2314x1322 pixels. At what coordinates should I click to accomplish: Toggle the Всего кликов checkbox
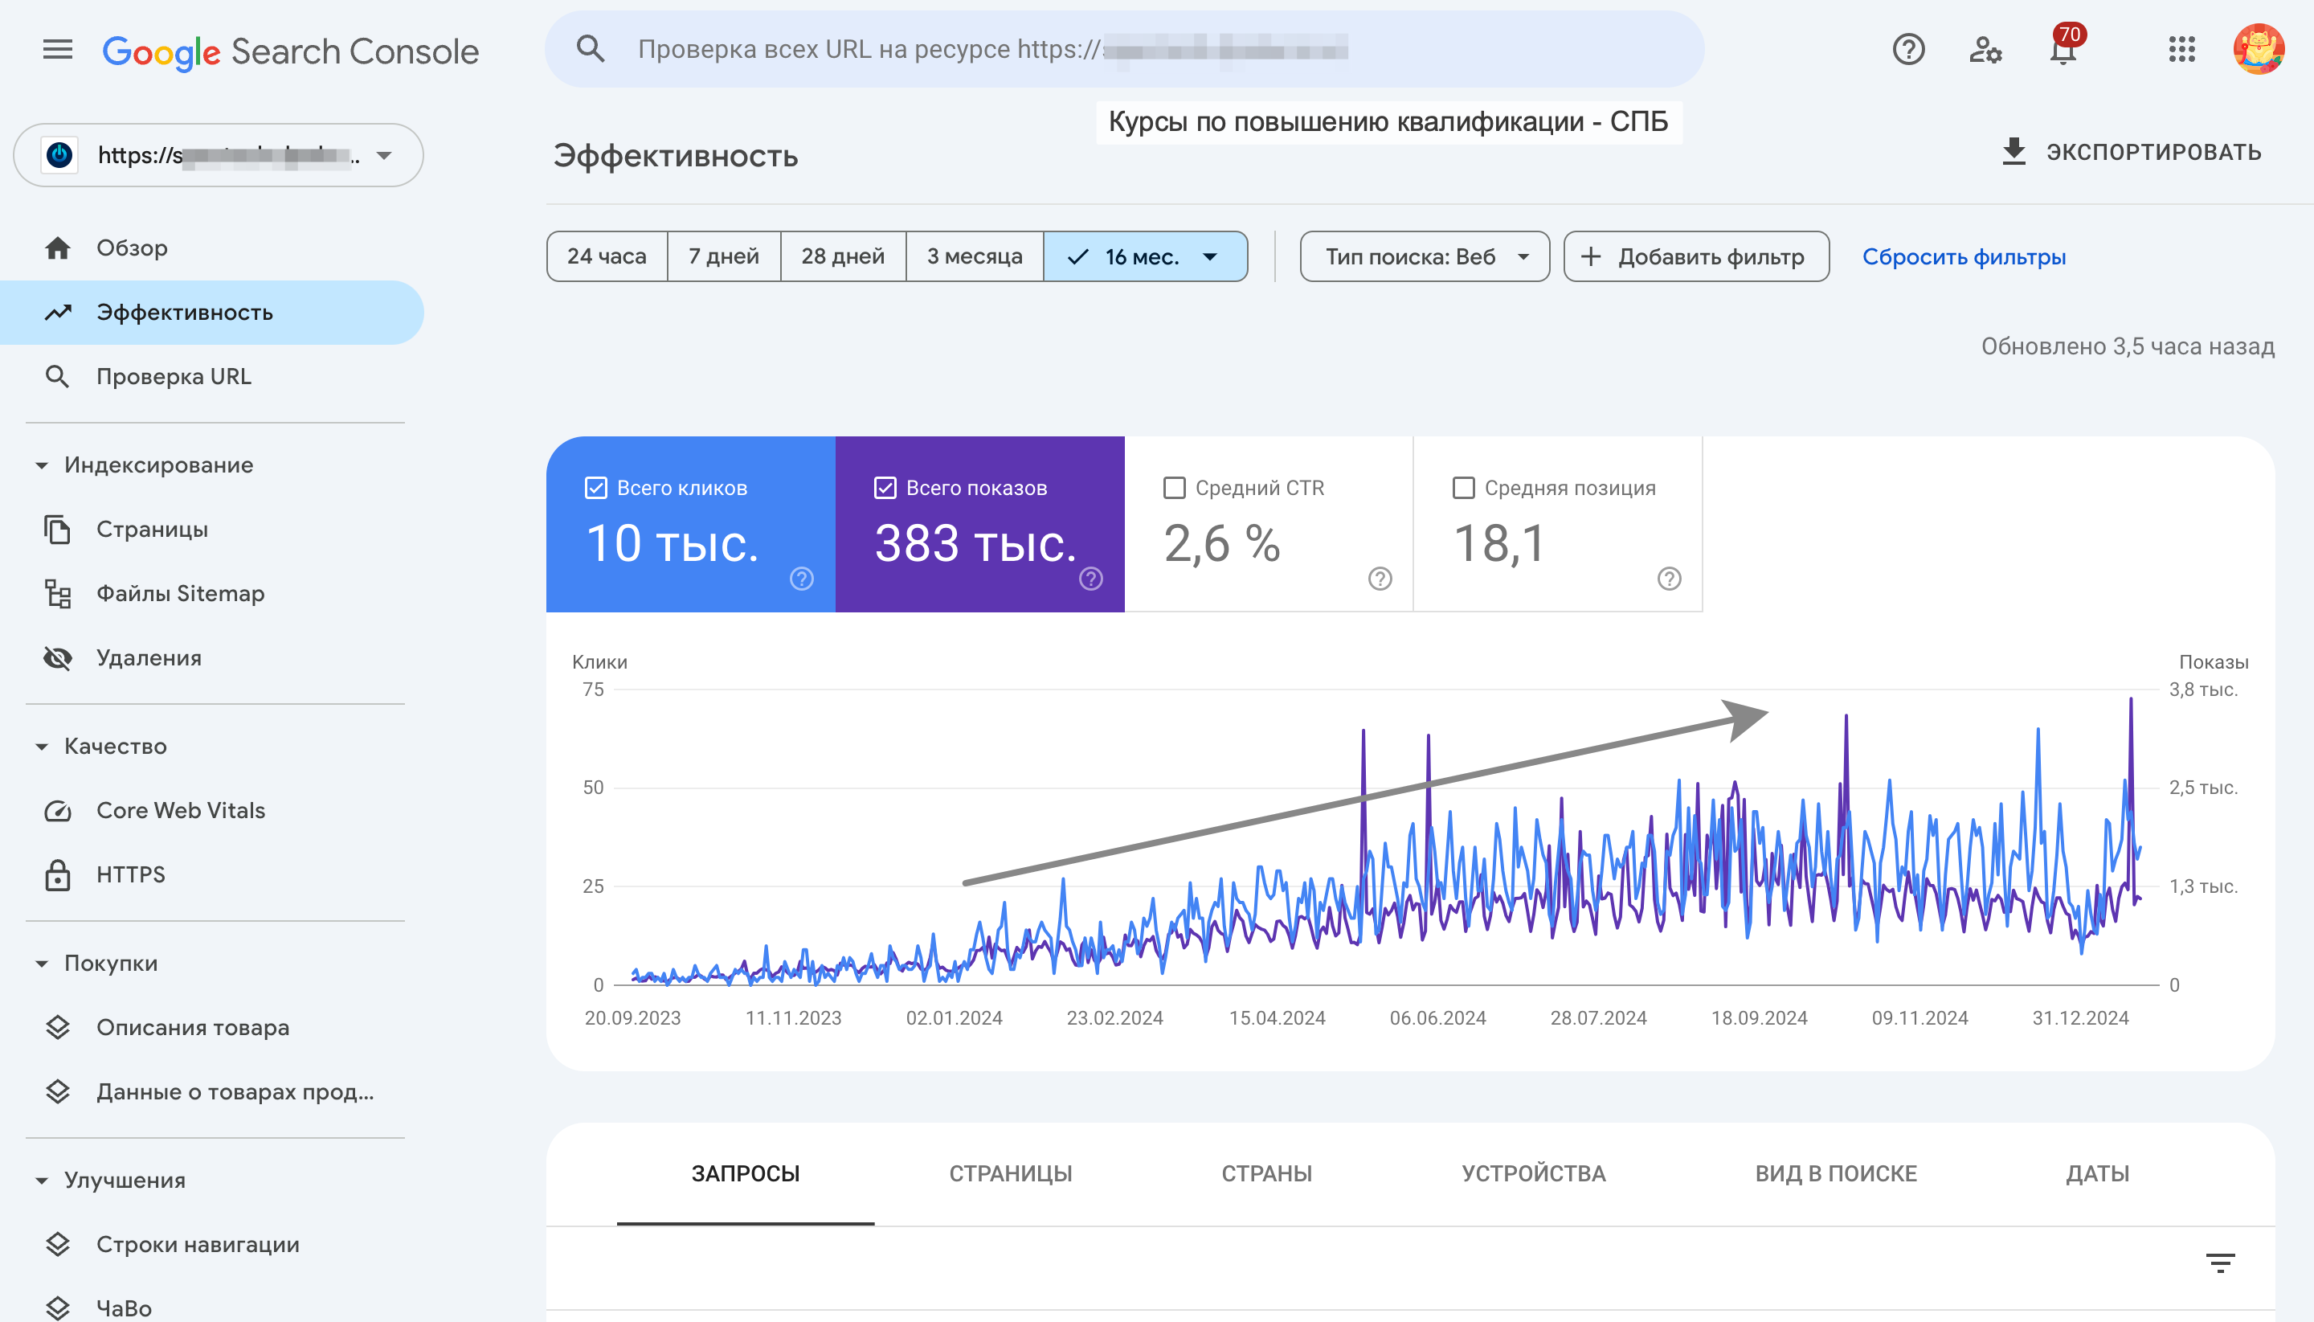click(x=595, y=488)
